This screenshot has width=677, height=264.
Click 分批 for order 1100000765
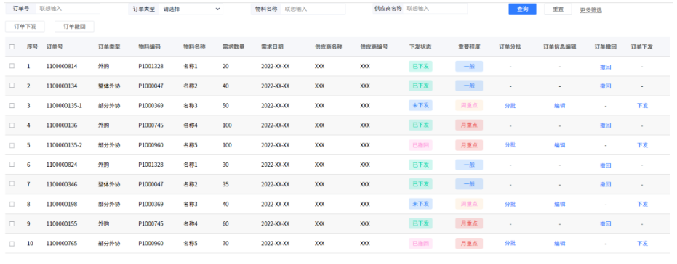[x=510, y=243]
